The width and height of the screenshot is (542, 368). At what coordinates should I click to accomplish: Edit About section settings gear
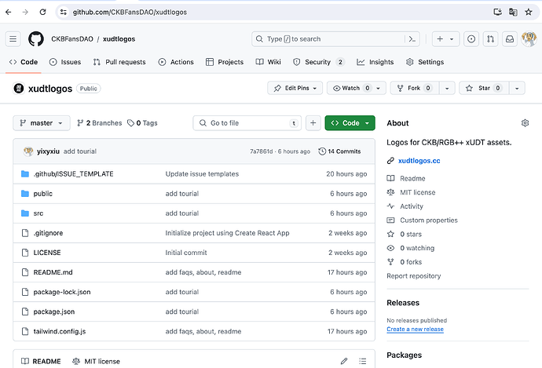pos(525,123)
